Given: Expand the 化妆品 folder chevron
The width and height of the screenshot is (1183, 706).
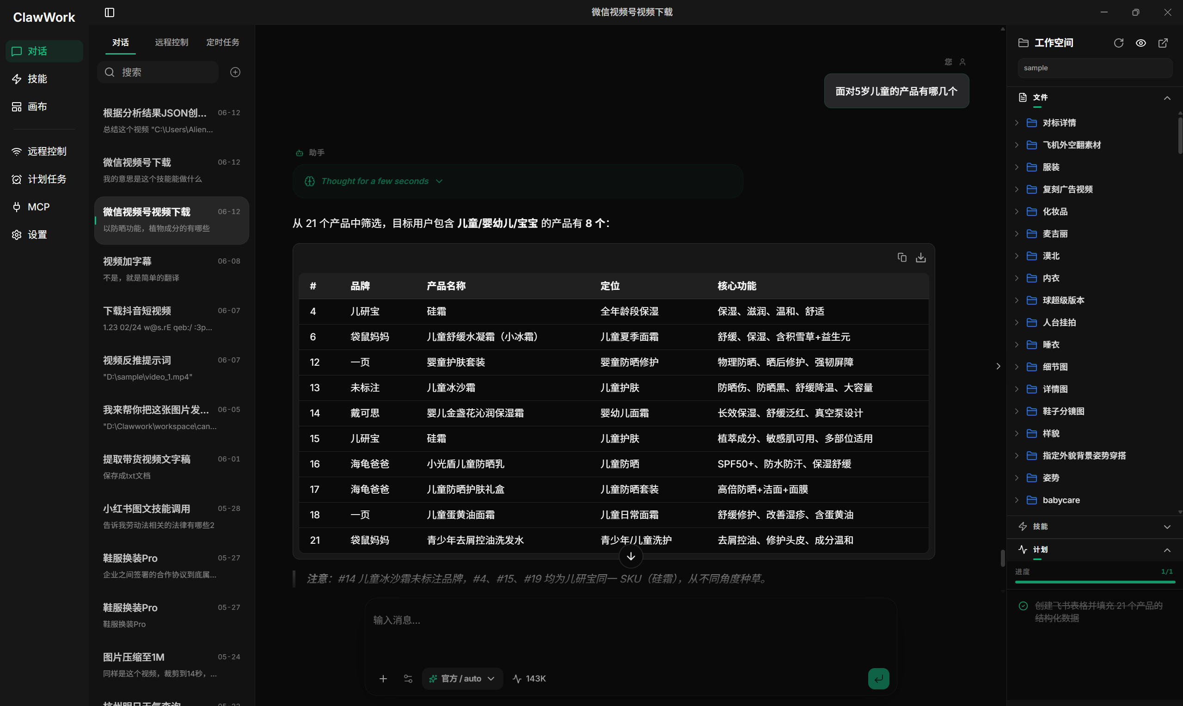Looking at the screenshot, I should [1017, 212].
